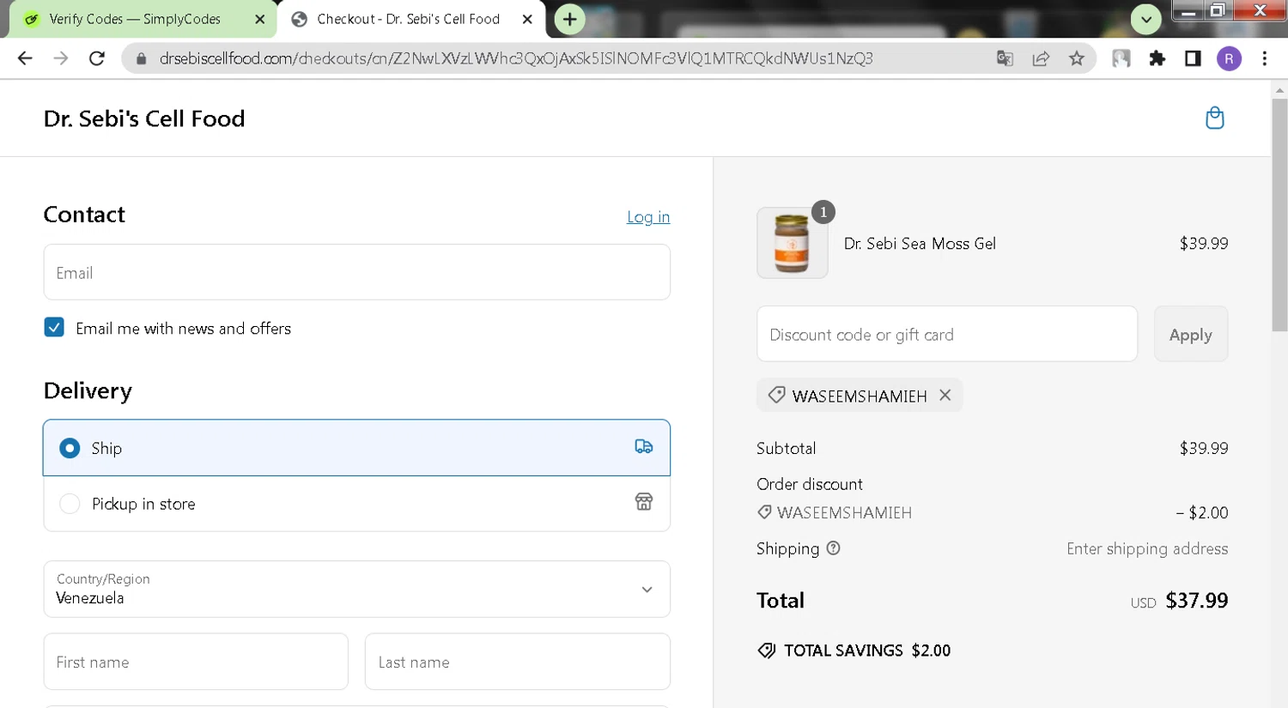Image resolution: width=1288 pixels, height=708 pixels.
Task: Click the Sea Moss Gel product thumbnail
Action: 792,243
